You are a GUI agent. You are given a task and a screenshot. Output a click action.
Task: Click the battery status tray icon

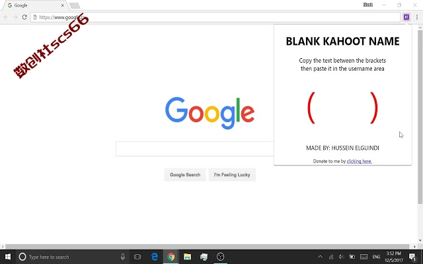(x=352, y=257)
